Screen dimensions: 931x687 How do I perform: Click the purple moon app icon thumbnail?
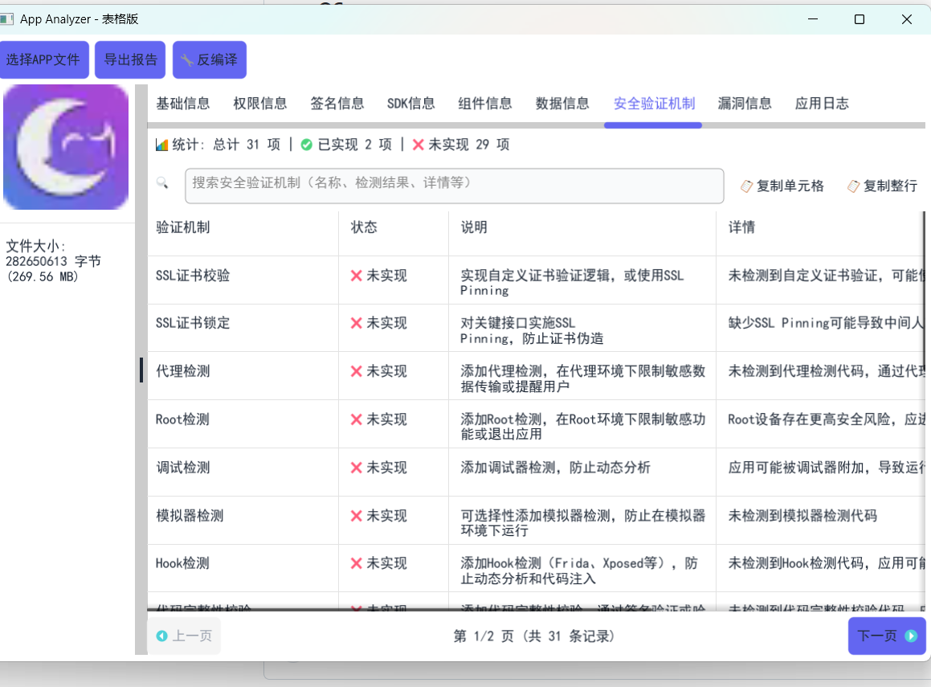point(66,147)
